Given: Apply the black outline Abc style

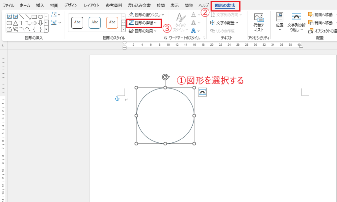Looking at the screenshot, I should (x=77, y=23).
